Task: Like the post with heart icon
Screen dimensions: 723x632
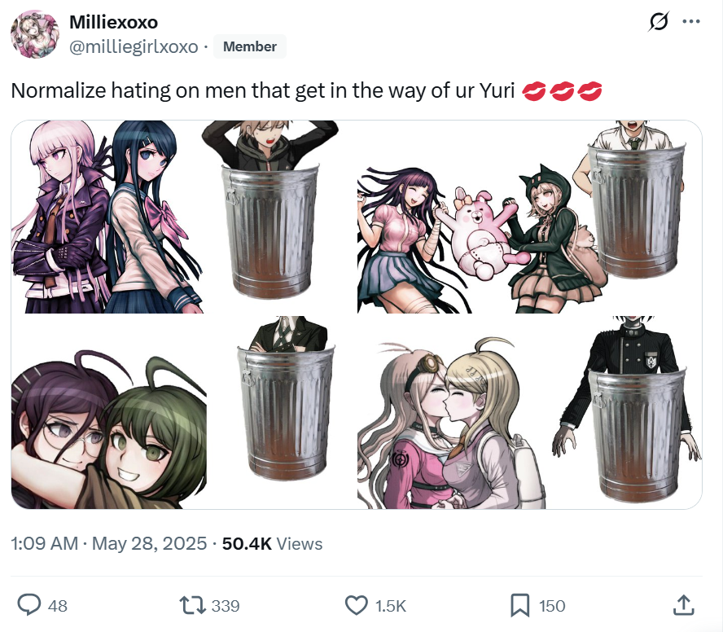Action: click(x=357, y=605)
